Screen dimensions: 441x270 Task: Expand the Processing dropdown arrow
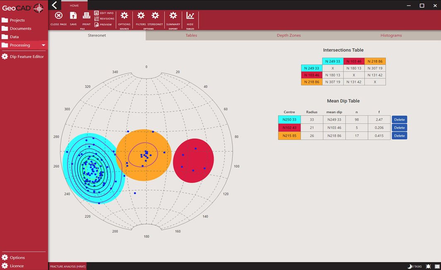click(x=43, y=45)
